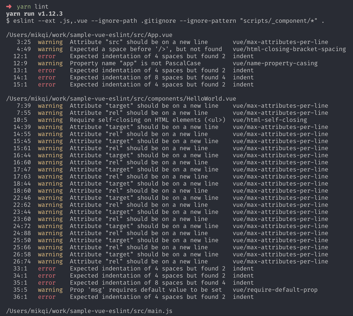This screenshot has width=353, height=316.
Task: Click the 'Prop msg requires default value' message
Action: click(146, 290)
